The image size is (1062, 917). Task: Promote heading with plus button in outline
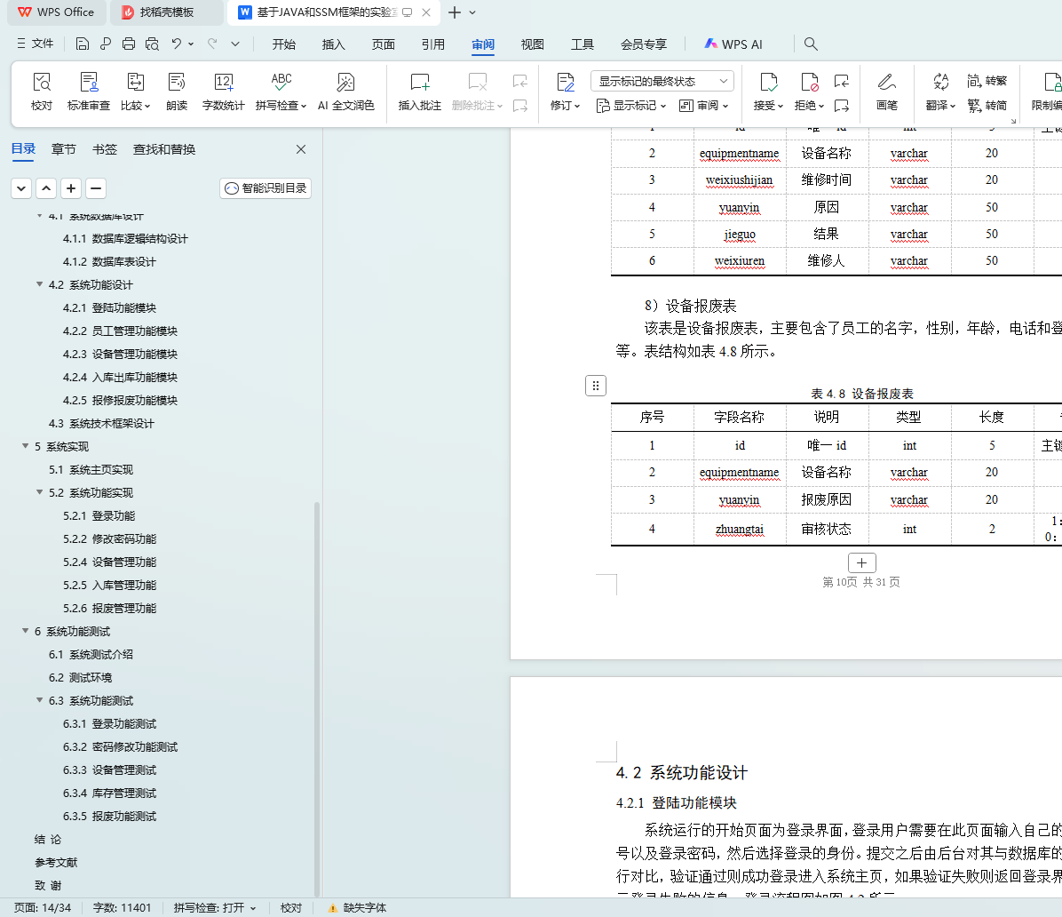click(x=71, y=188)
